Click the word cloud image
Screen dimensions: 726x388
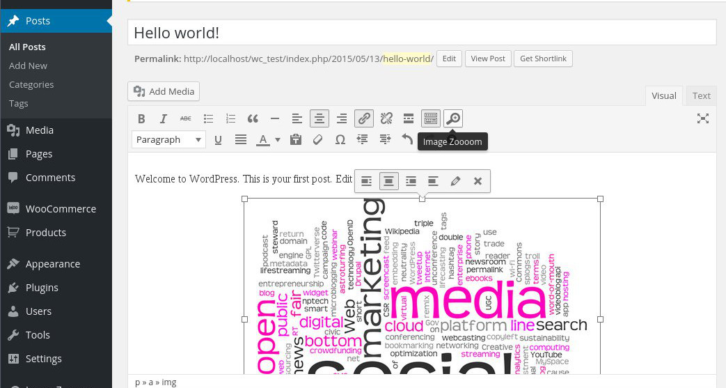[x=423, y=286]
